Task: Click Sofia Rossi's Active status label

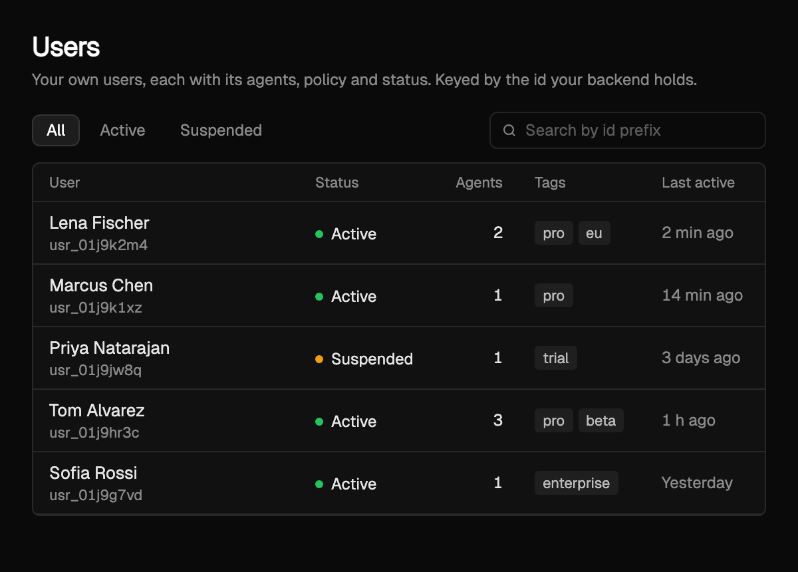Action: coord(354,484)
